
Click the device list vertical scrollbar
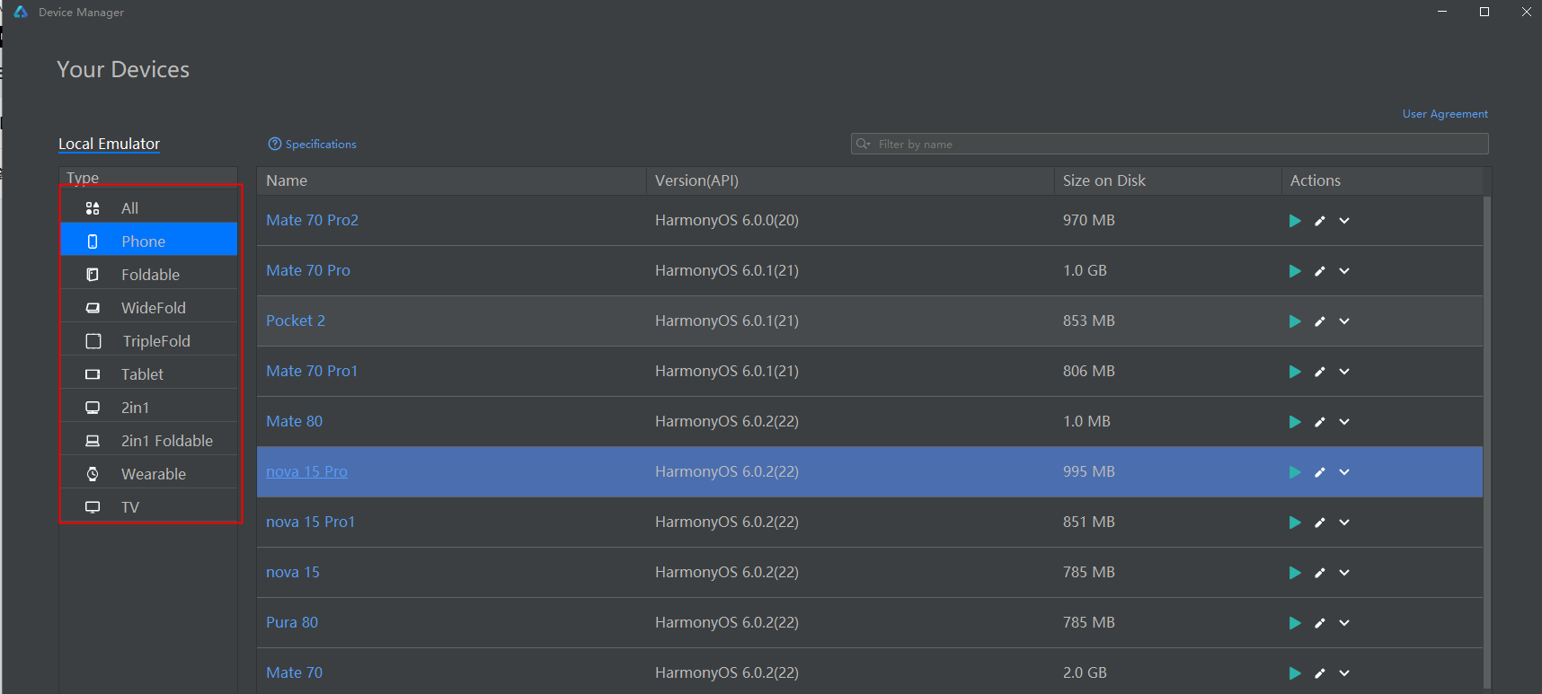[x=1486, y=440]
